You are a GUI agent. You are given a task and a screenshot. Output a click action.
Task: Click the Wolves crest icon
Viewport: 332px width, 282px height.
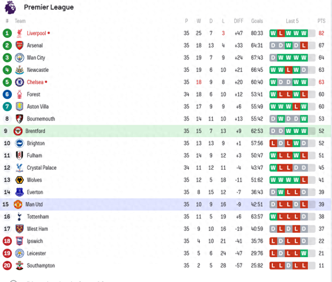pos(20,180)
